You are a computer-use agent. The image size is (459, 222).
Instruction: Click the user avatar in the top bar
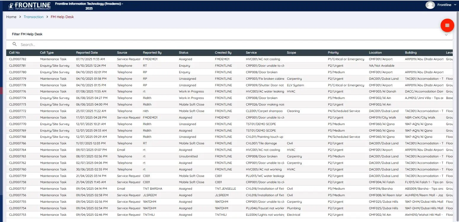coord(430,5)
